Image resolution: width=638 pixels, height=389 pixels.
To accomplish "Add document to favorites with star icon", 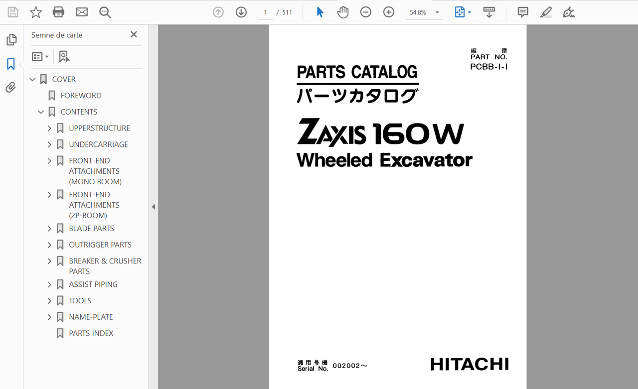I will (x=36, y=12).
